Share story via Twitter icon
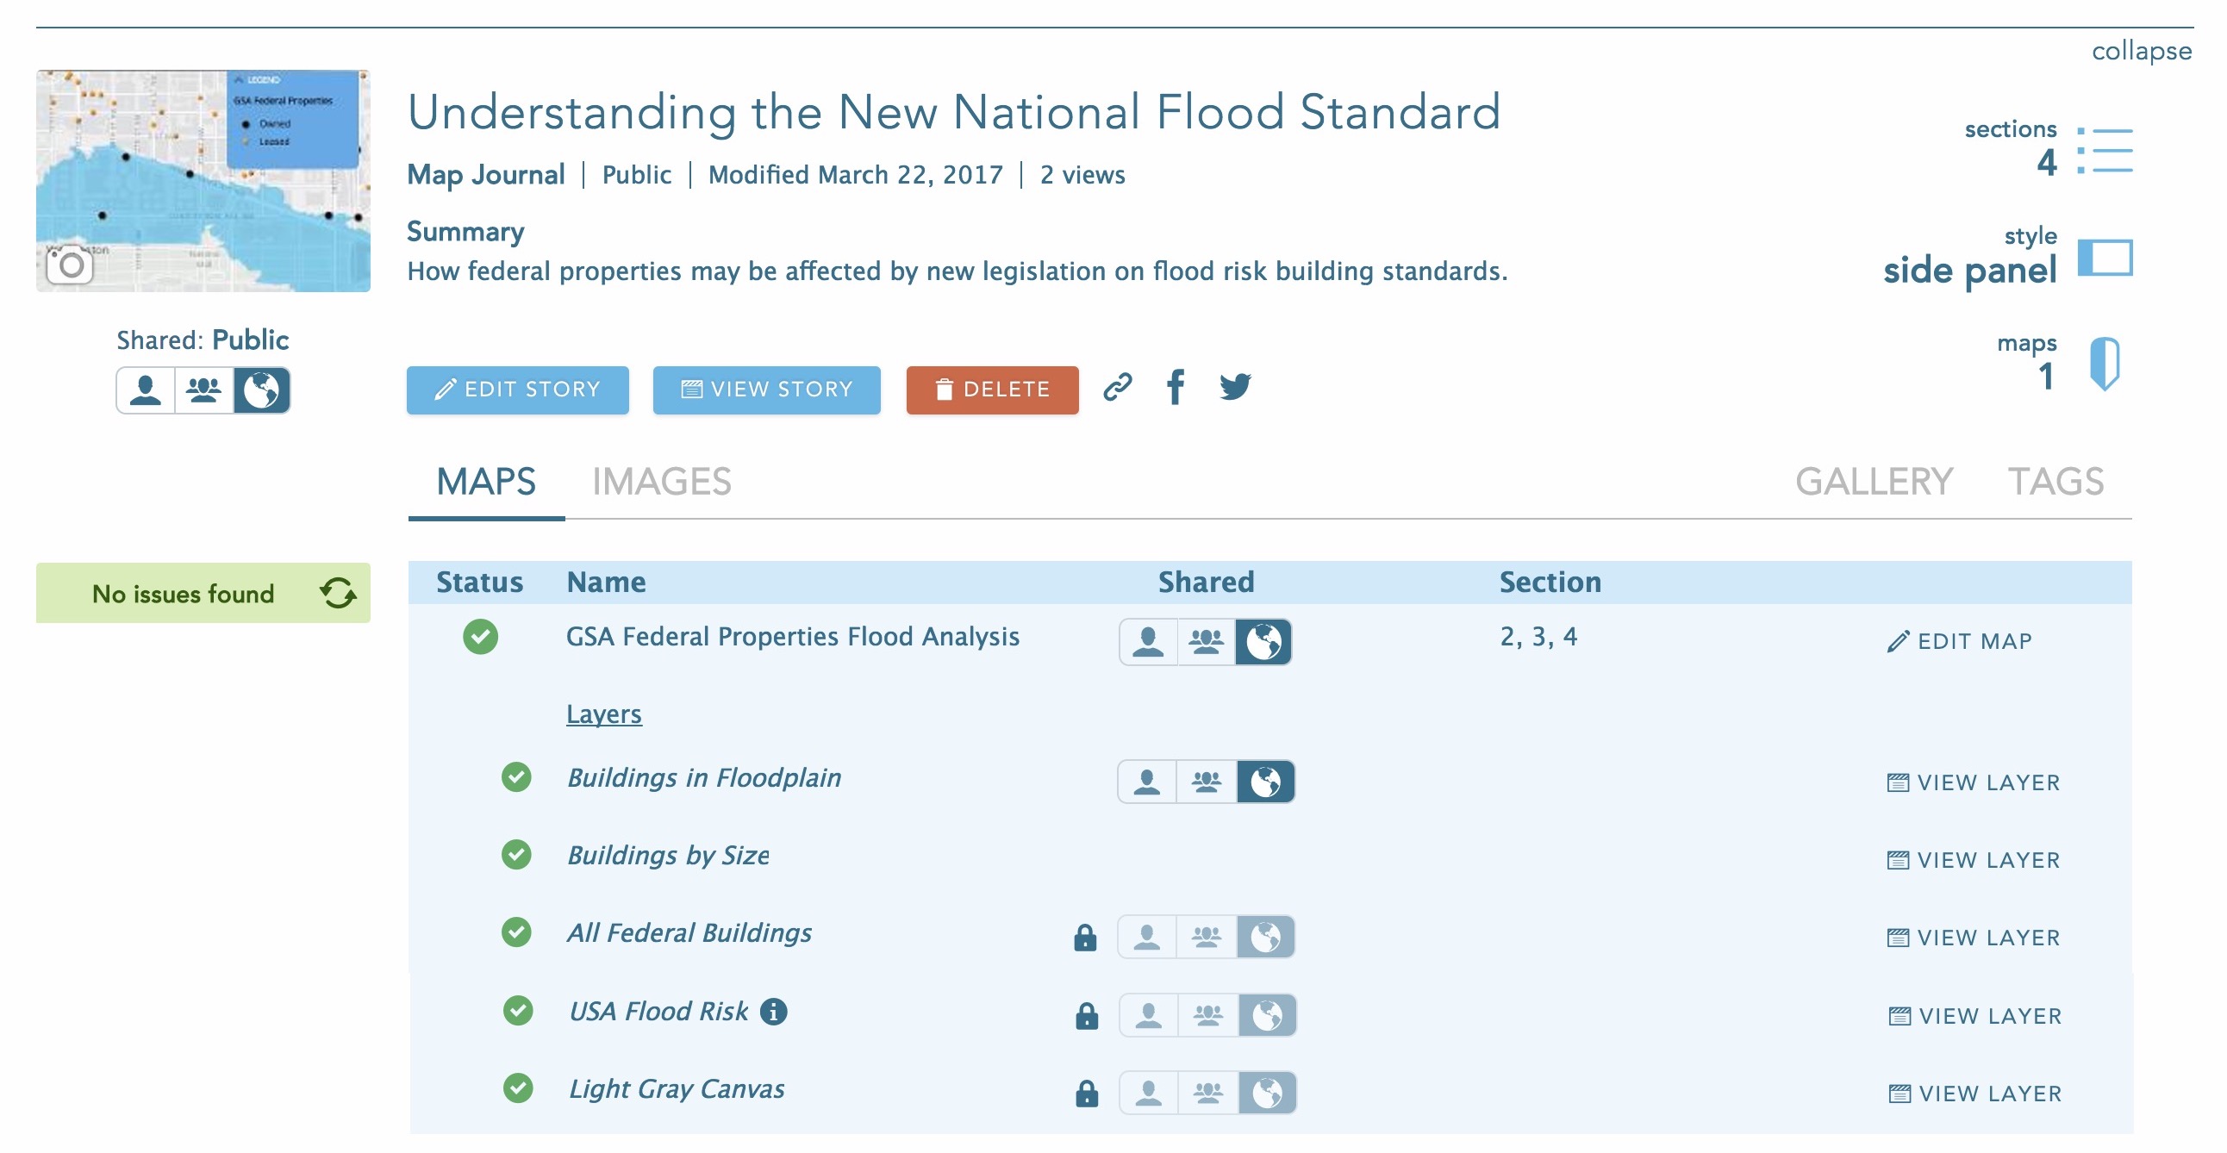Screen dimensions: 2227x1153 tap(1234, 387)
